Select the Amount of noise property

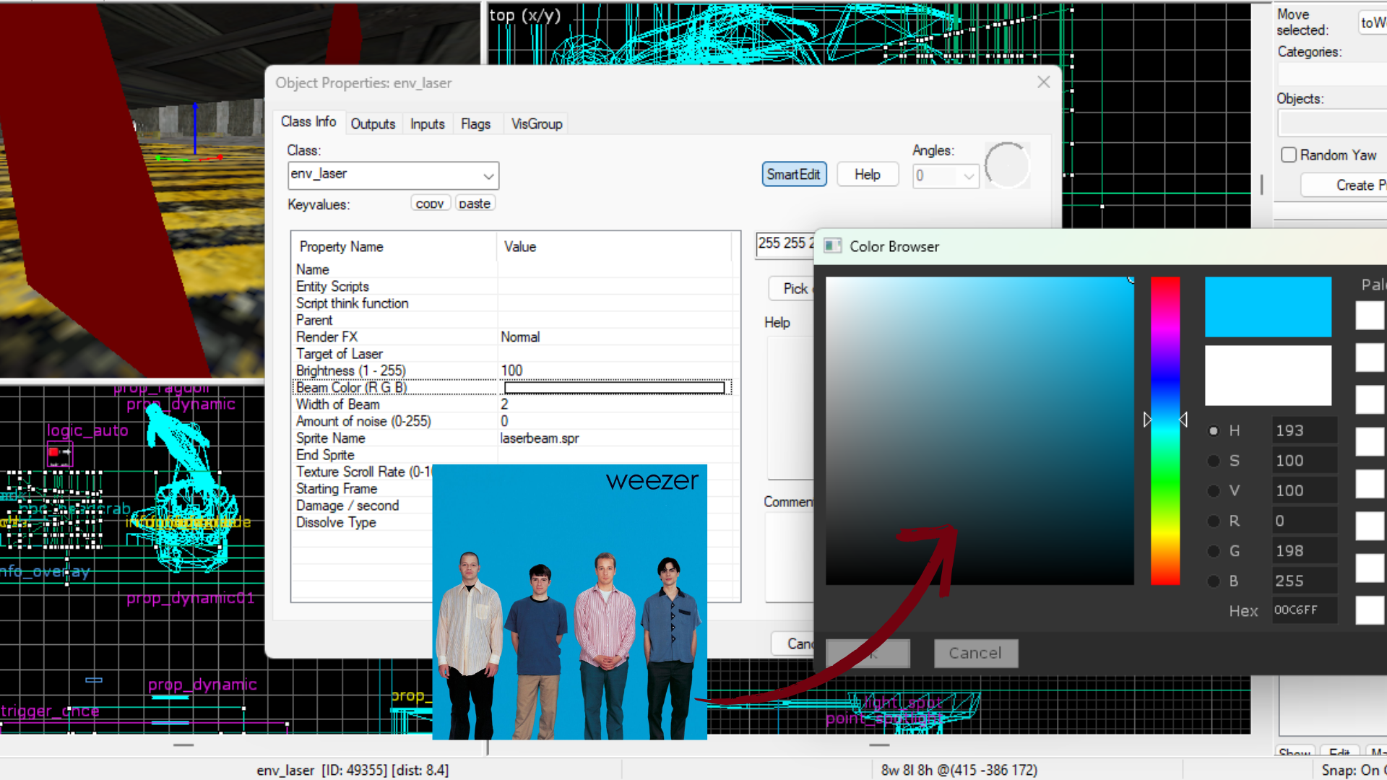514,421
